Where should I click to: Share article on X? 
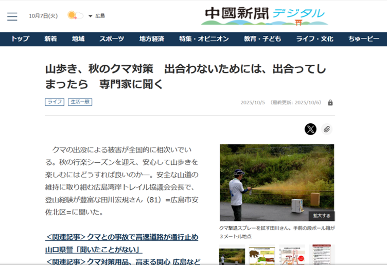pos(310,129)
